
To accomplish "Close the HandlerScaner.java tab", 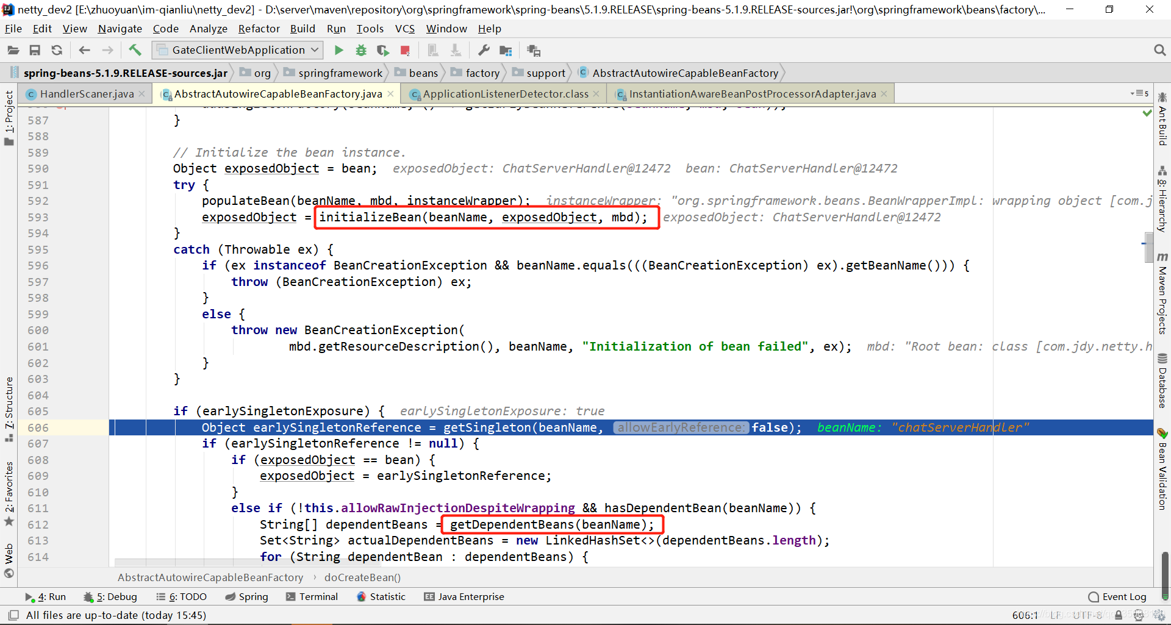I will coord(142,94).
